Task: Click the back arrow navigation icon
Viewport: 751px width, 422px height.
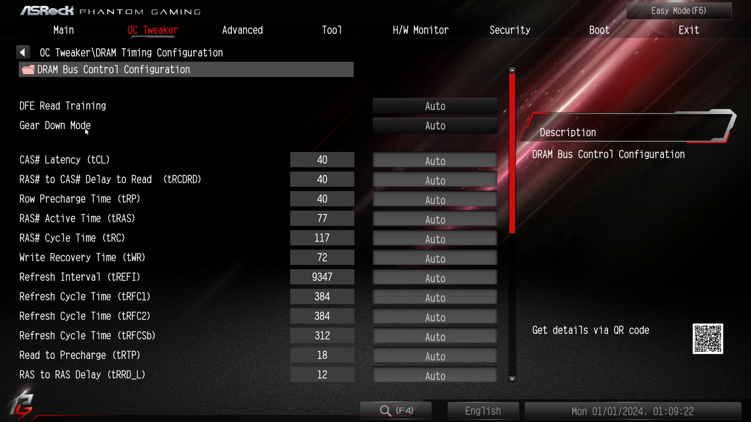Action: pyautogui.click(x=23, y=52)
